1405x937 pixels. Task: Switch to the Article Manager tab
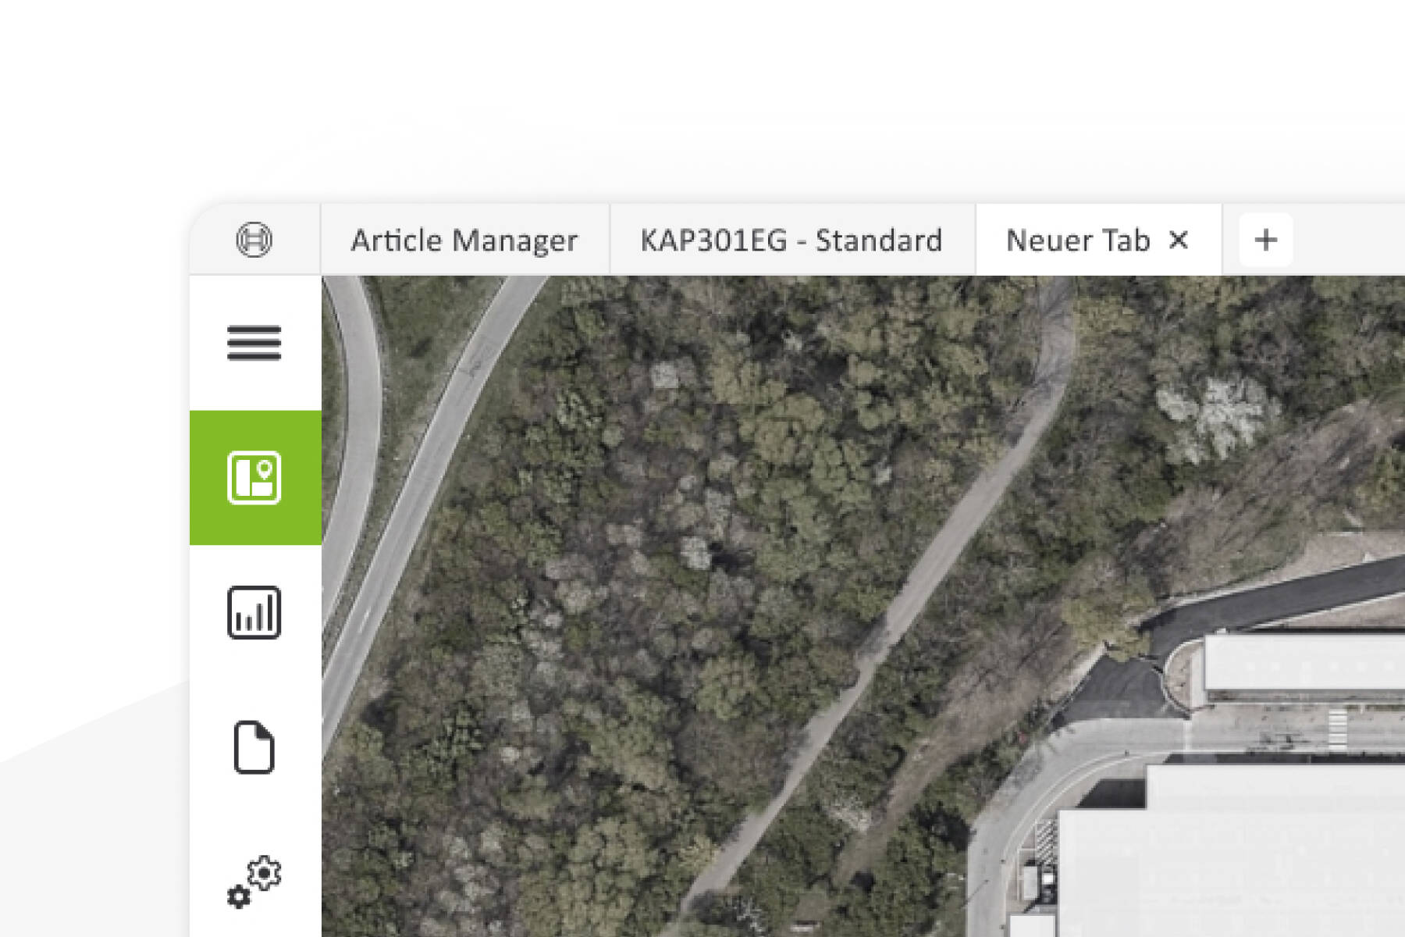pos(464,240)
